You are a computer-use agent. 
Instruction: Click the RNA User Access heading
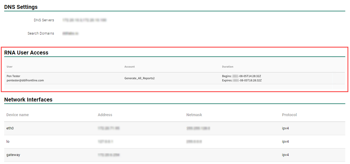[x=26, y=53]
